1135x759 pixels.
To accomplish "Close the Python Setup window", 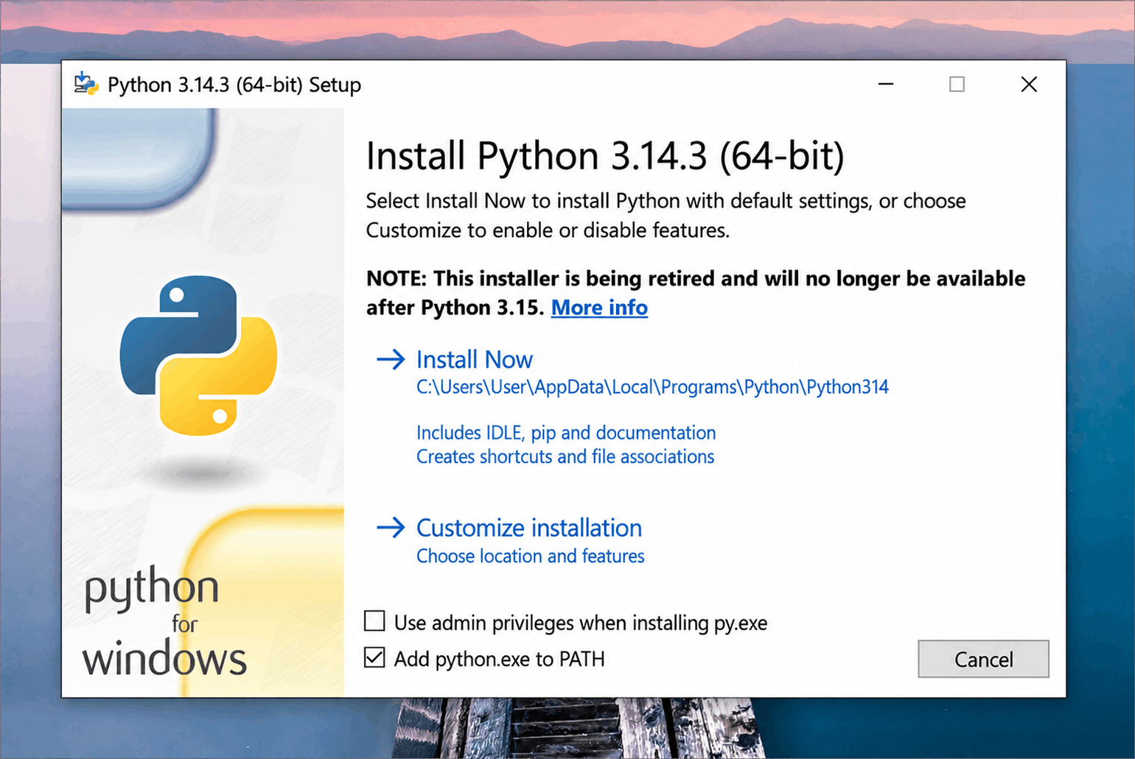I will pos(1029,84).
